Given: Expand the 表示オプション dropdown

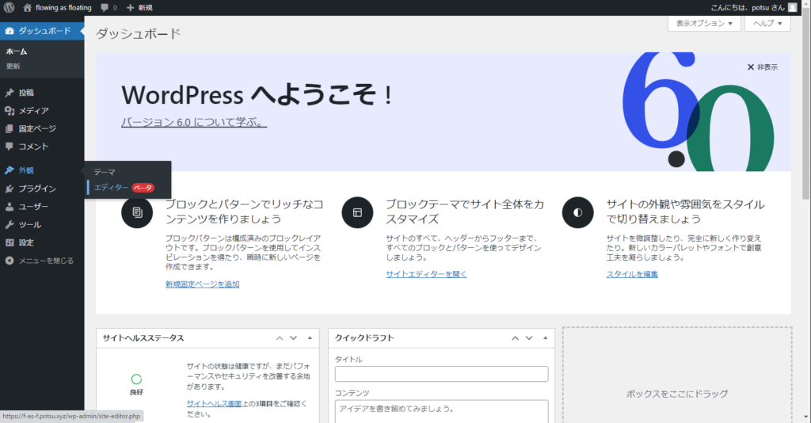Looking at the screenshot, I should pyautogui.click(x=704, y=24).
